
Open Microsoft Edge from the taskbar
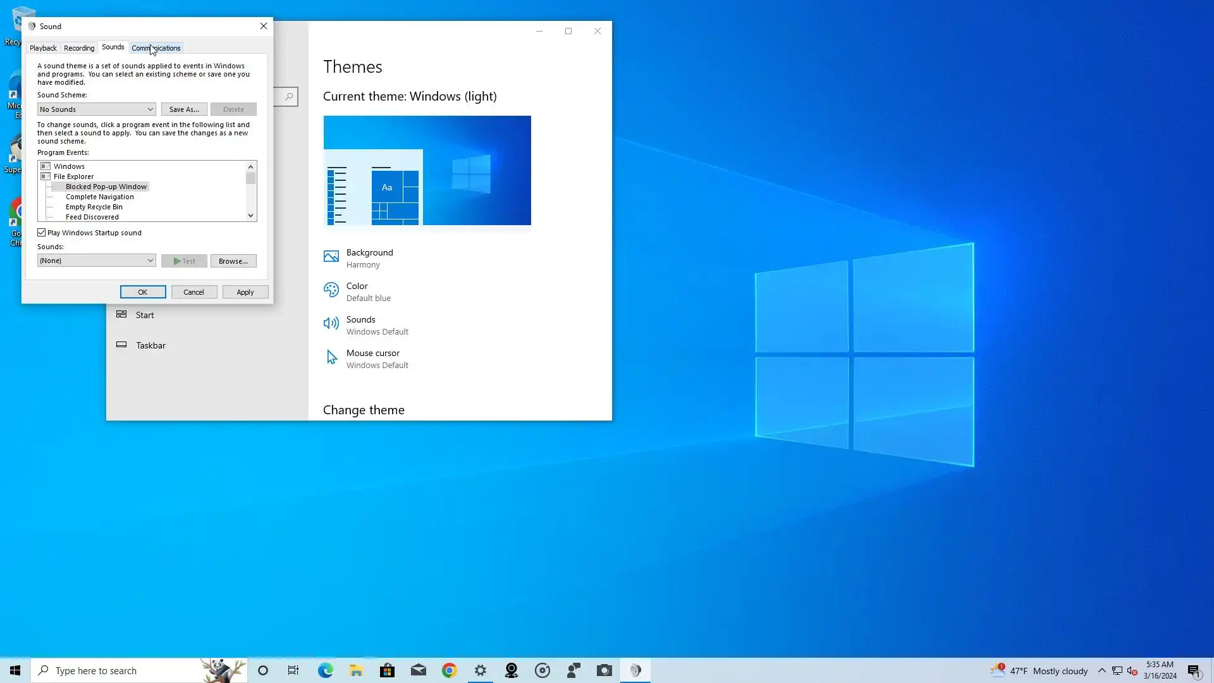coord(325,670)
